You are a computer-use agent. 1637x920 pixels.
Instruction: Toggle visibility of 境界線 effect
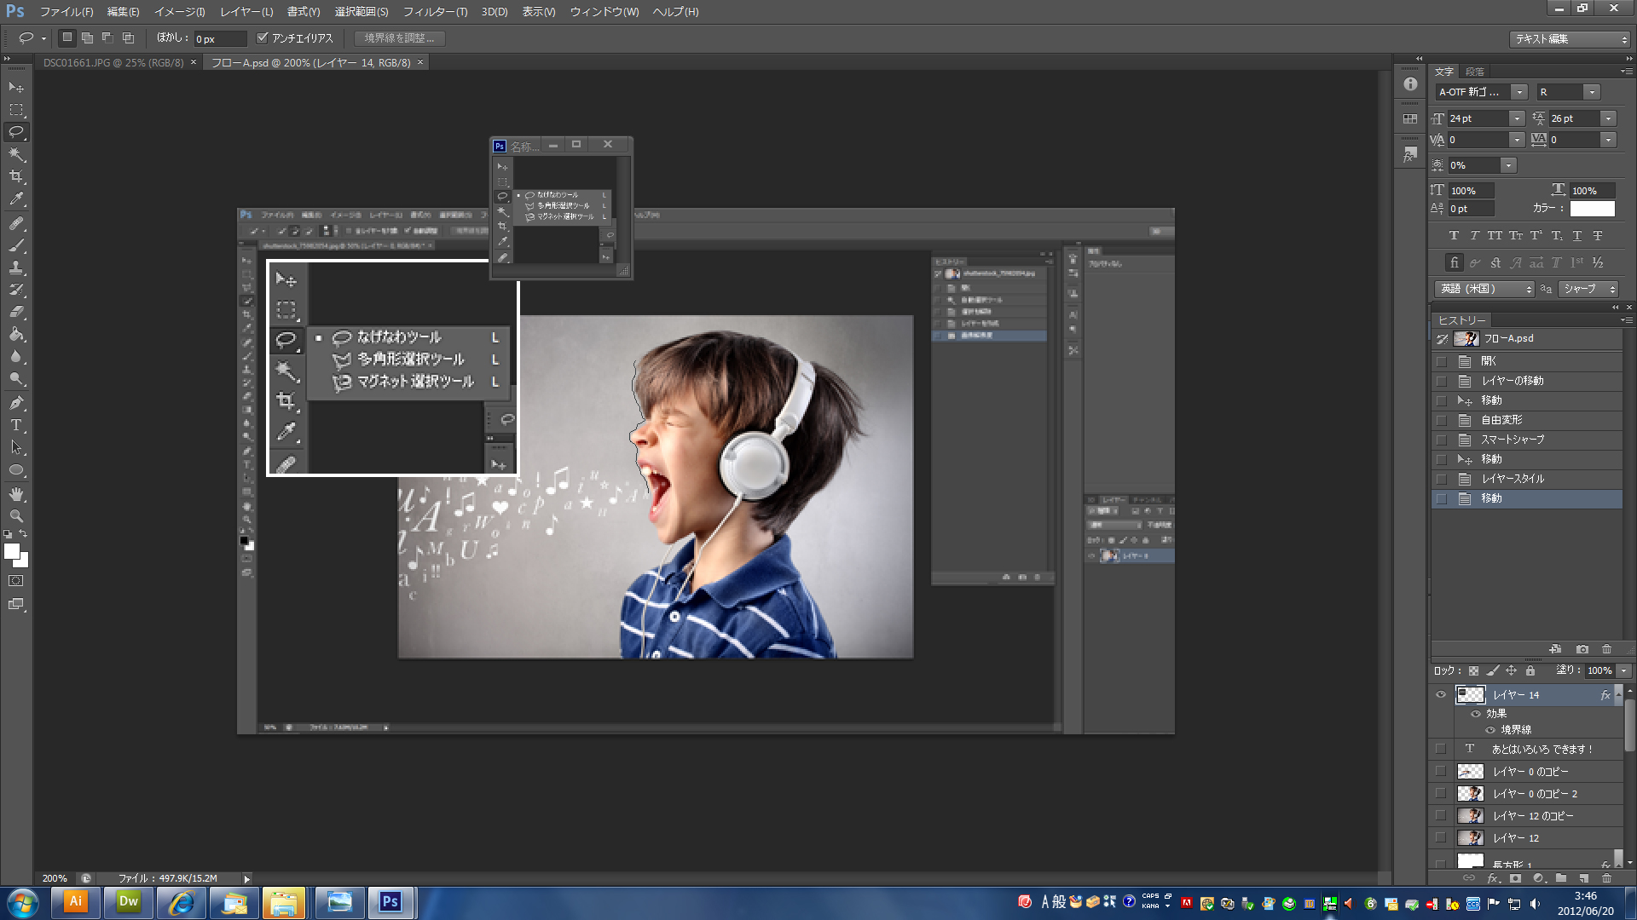click(x=1490, y=730)
